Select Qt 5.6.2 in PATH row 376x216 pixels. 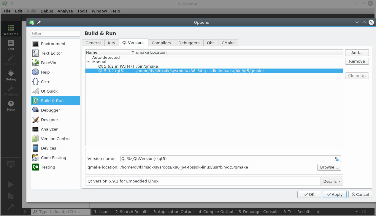(116, 66)
